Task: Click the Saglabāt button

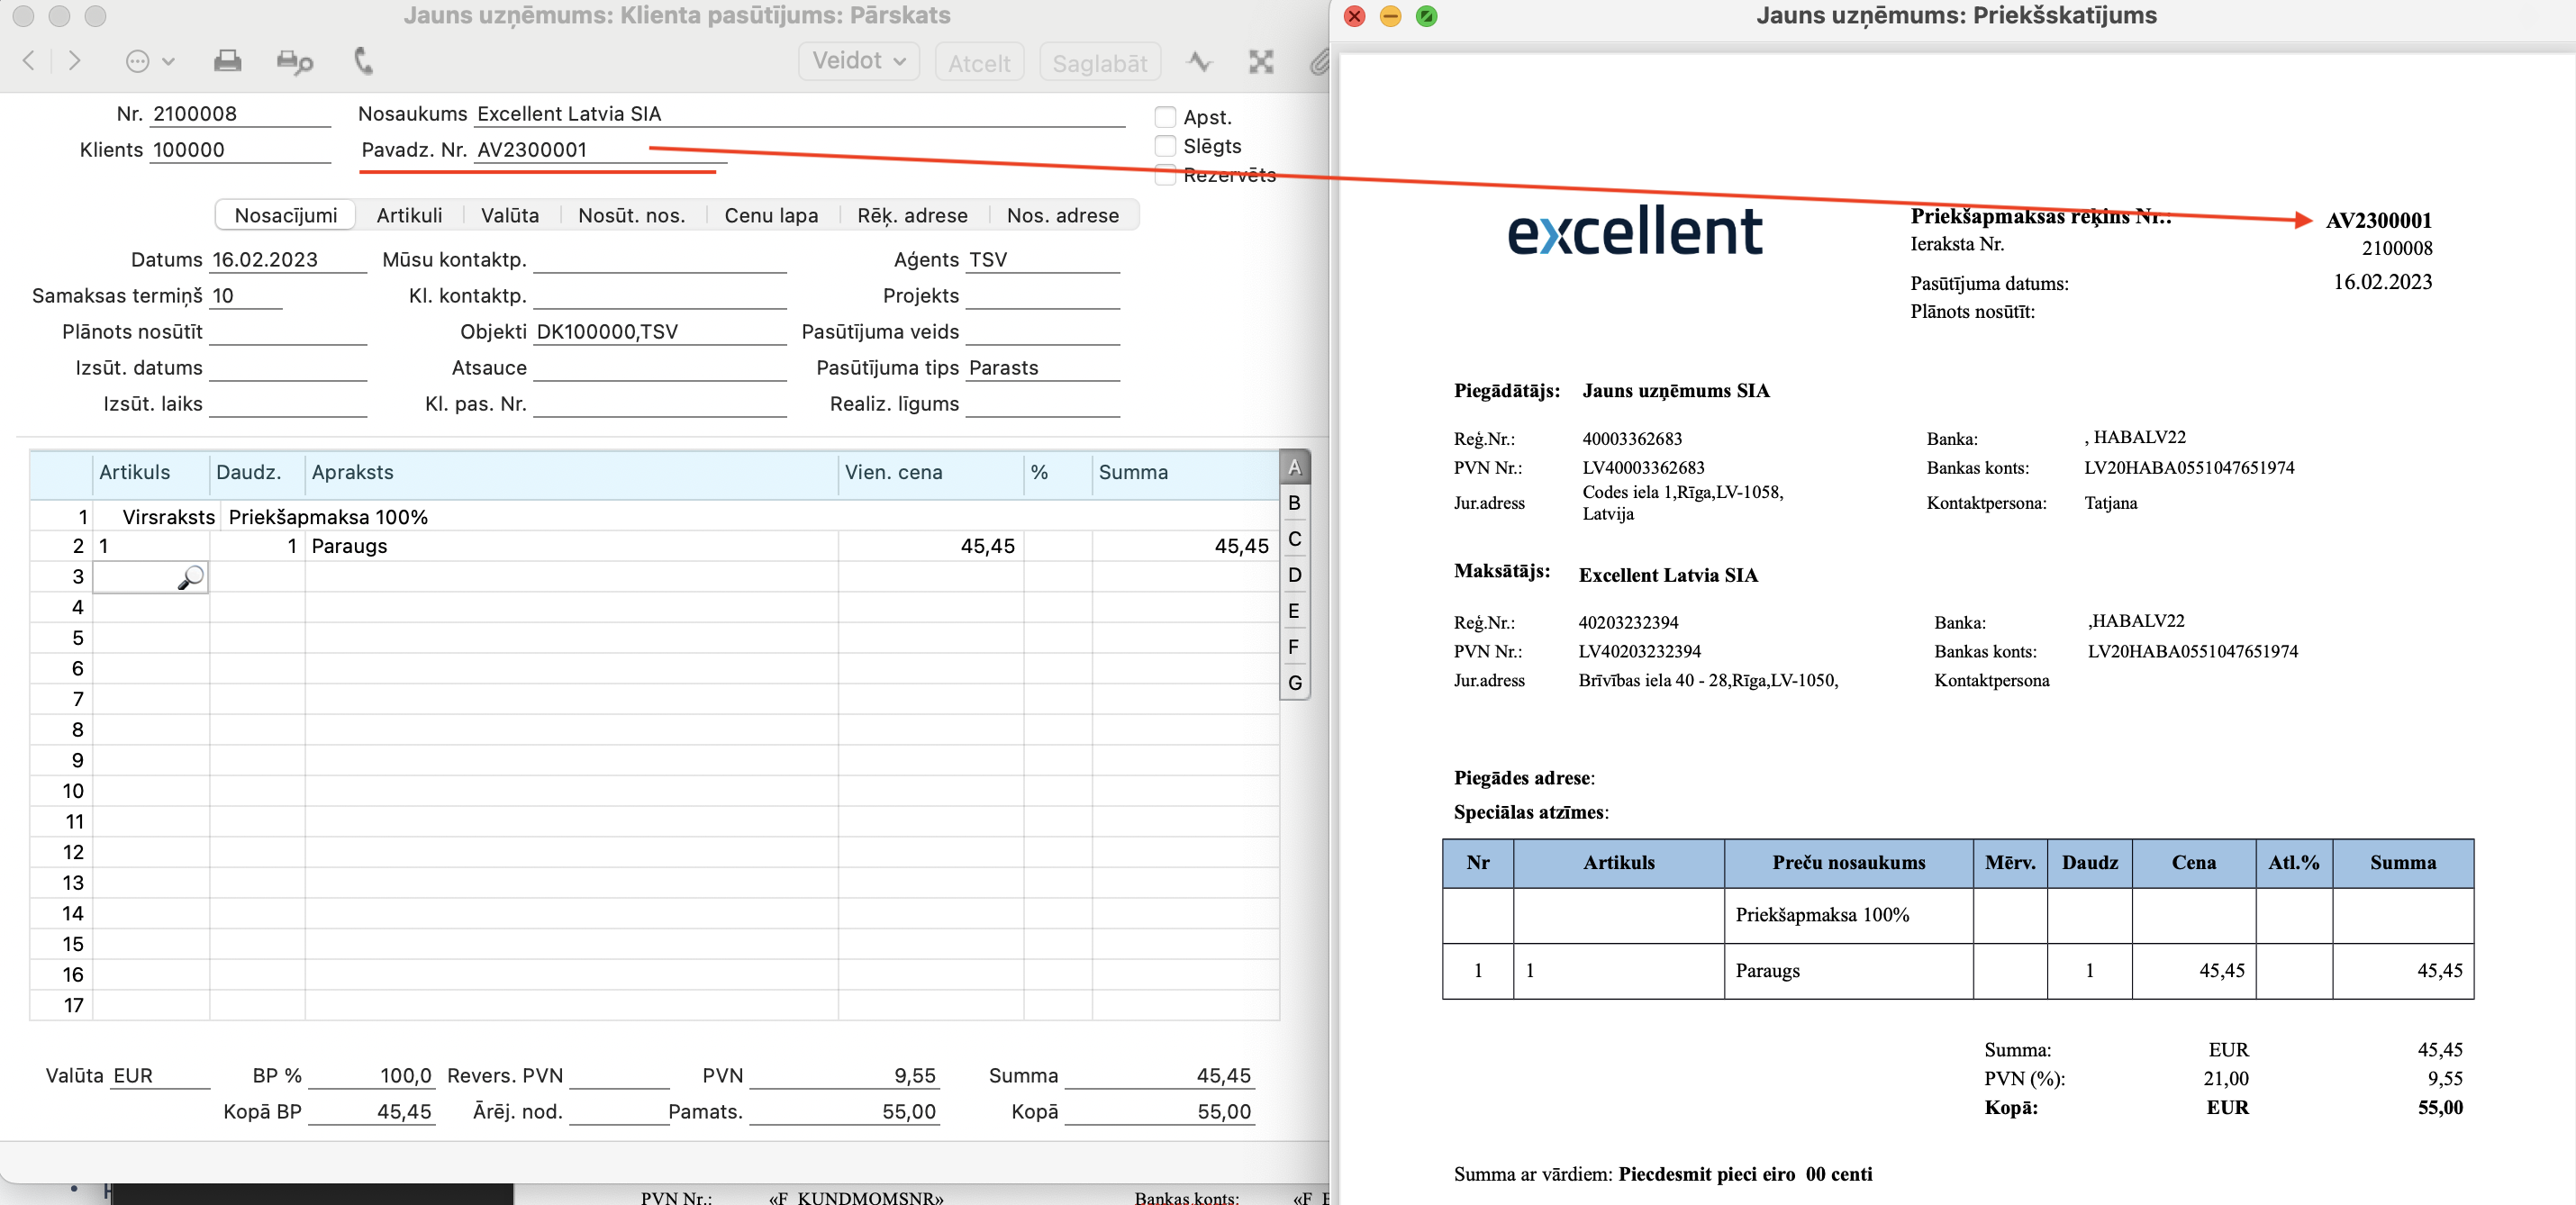Action: [1099, 63]
